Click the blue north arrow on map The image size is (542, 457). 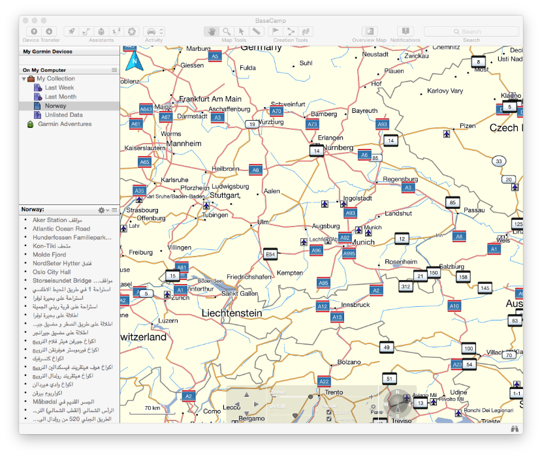[x=135, y=61]
